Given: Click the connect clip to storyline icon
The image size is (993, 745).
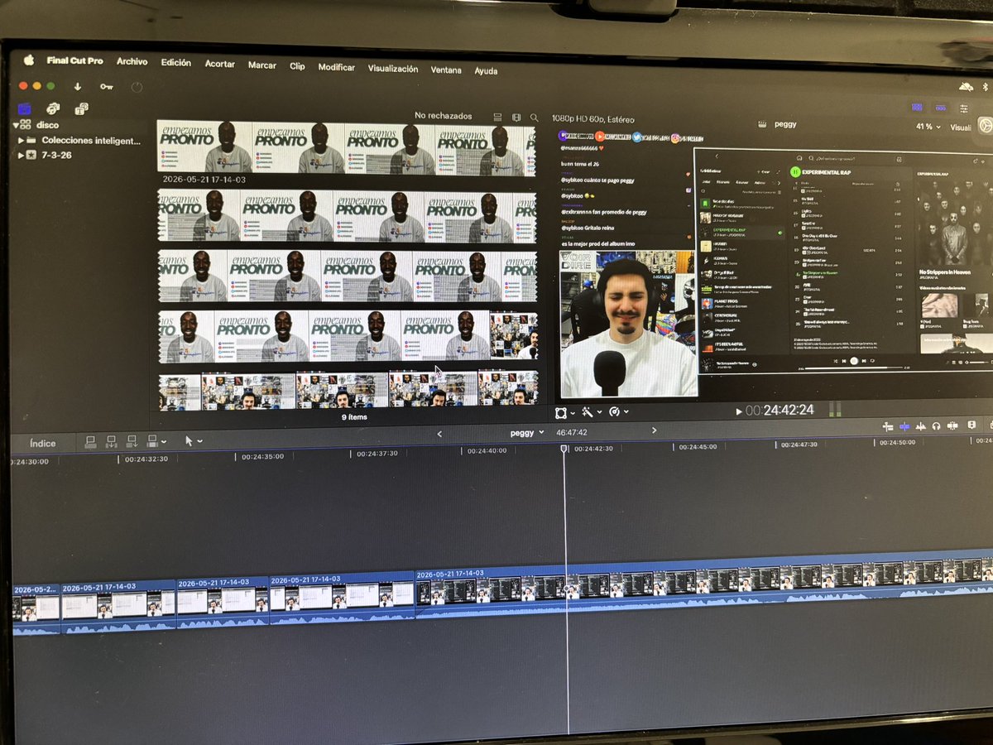Looking at the screenshot, I should (x=91, y=441).
